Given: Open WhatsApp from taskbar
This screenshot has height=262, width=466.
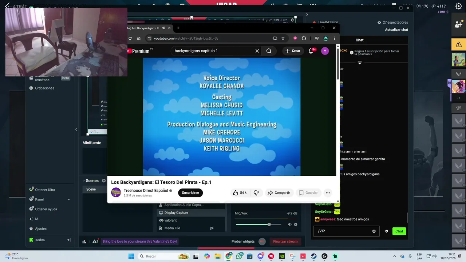Looking at the screenshot, I should (239, 256).
